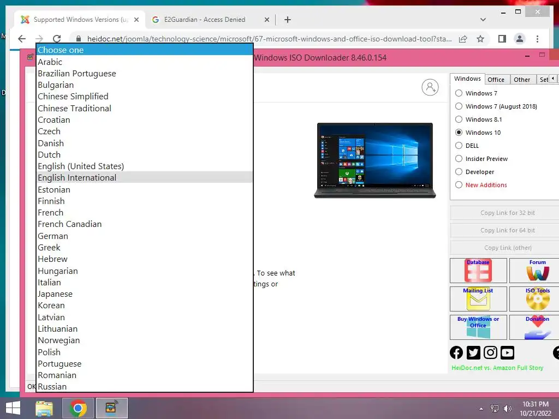Open File Explorer from taskbar

45,408
